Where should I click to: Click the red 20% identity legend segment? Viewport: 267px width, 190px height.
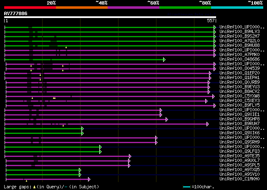30,8
